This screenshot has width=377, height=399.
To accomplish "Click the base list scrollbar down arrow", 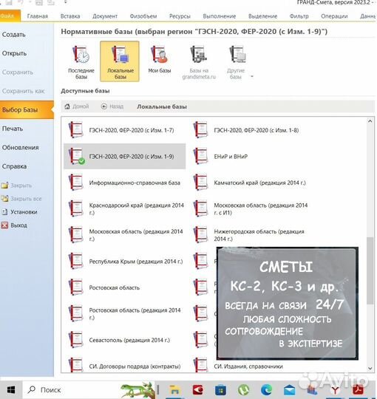I will point(370,369).
